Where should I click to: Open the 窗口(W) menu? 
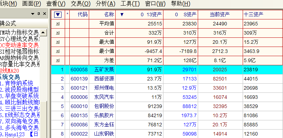pos(155,4)
